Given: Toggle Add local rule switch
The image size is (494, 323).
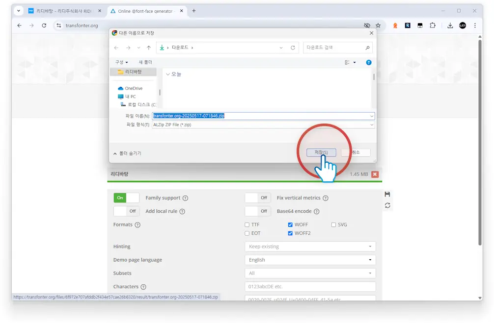Looking at the screenshot, I should pyautogui.click(x=126, y=211).
